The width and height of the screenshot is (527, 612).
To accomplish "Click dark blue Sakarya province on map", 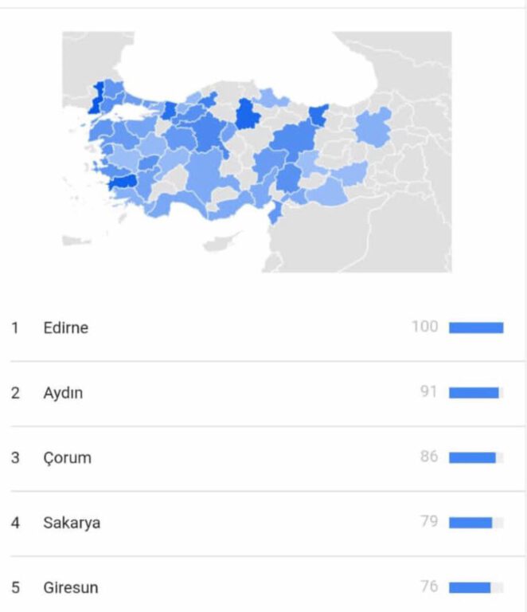I will tap(170, 111).
